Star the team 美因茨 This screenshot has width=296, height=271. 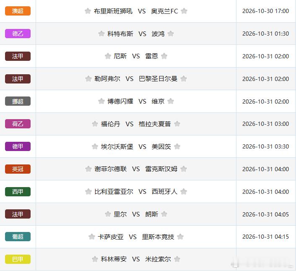177,146
